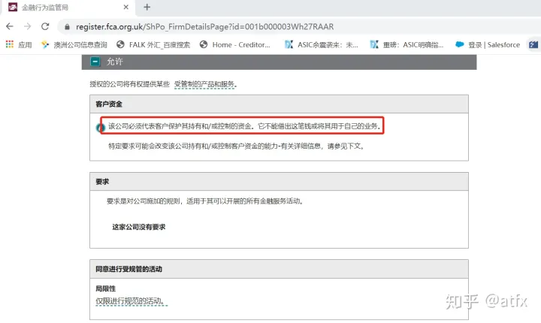Click the 受管制的产品和服务 underlined link
The width and height of the screenshot is (541, 323).
pos(205,83)
